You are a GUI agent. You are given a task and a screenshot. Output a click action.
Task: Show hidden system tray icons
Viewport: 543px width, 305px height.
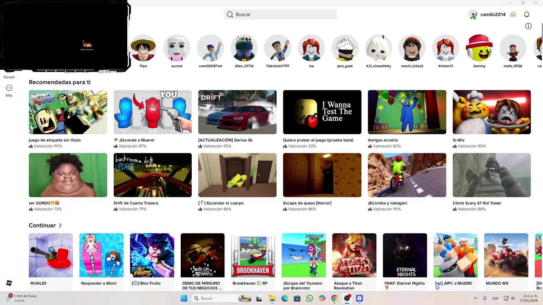[x=475, y=298]
